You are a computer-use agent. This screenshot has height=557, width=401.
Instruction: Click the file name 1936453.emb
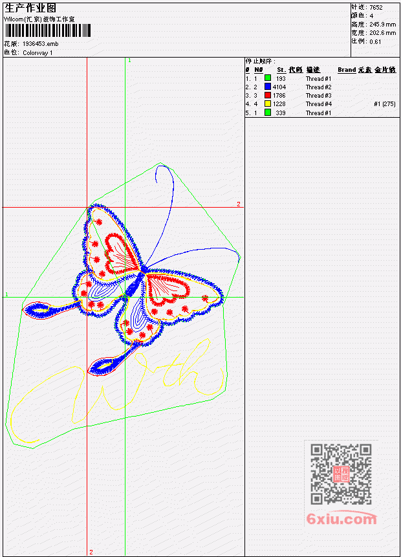pos(41,44)
